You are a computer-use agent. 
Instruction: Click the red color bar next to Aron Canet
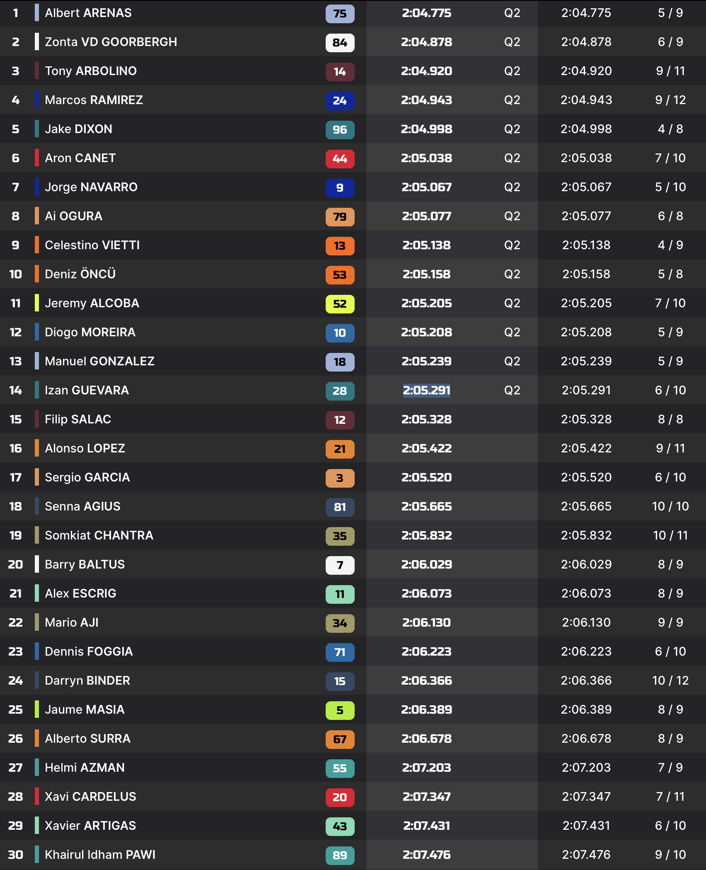coord(37,158)
